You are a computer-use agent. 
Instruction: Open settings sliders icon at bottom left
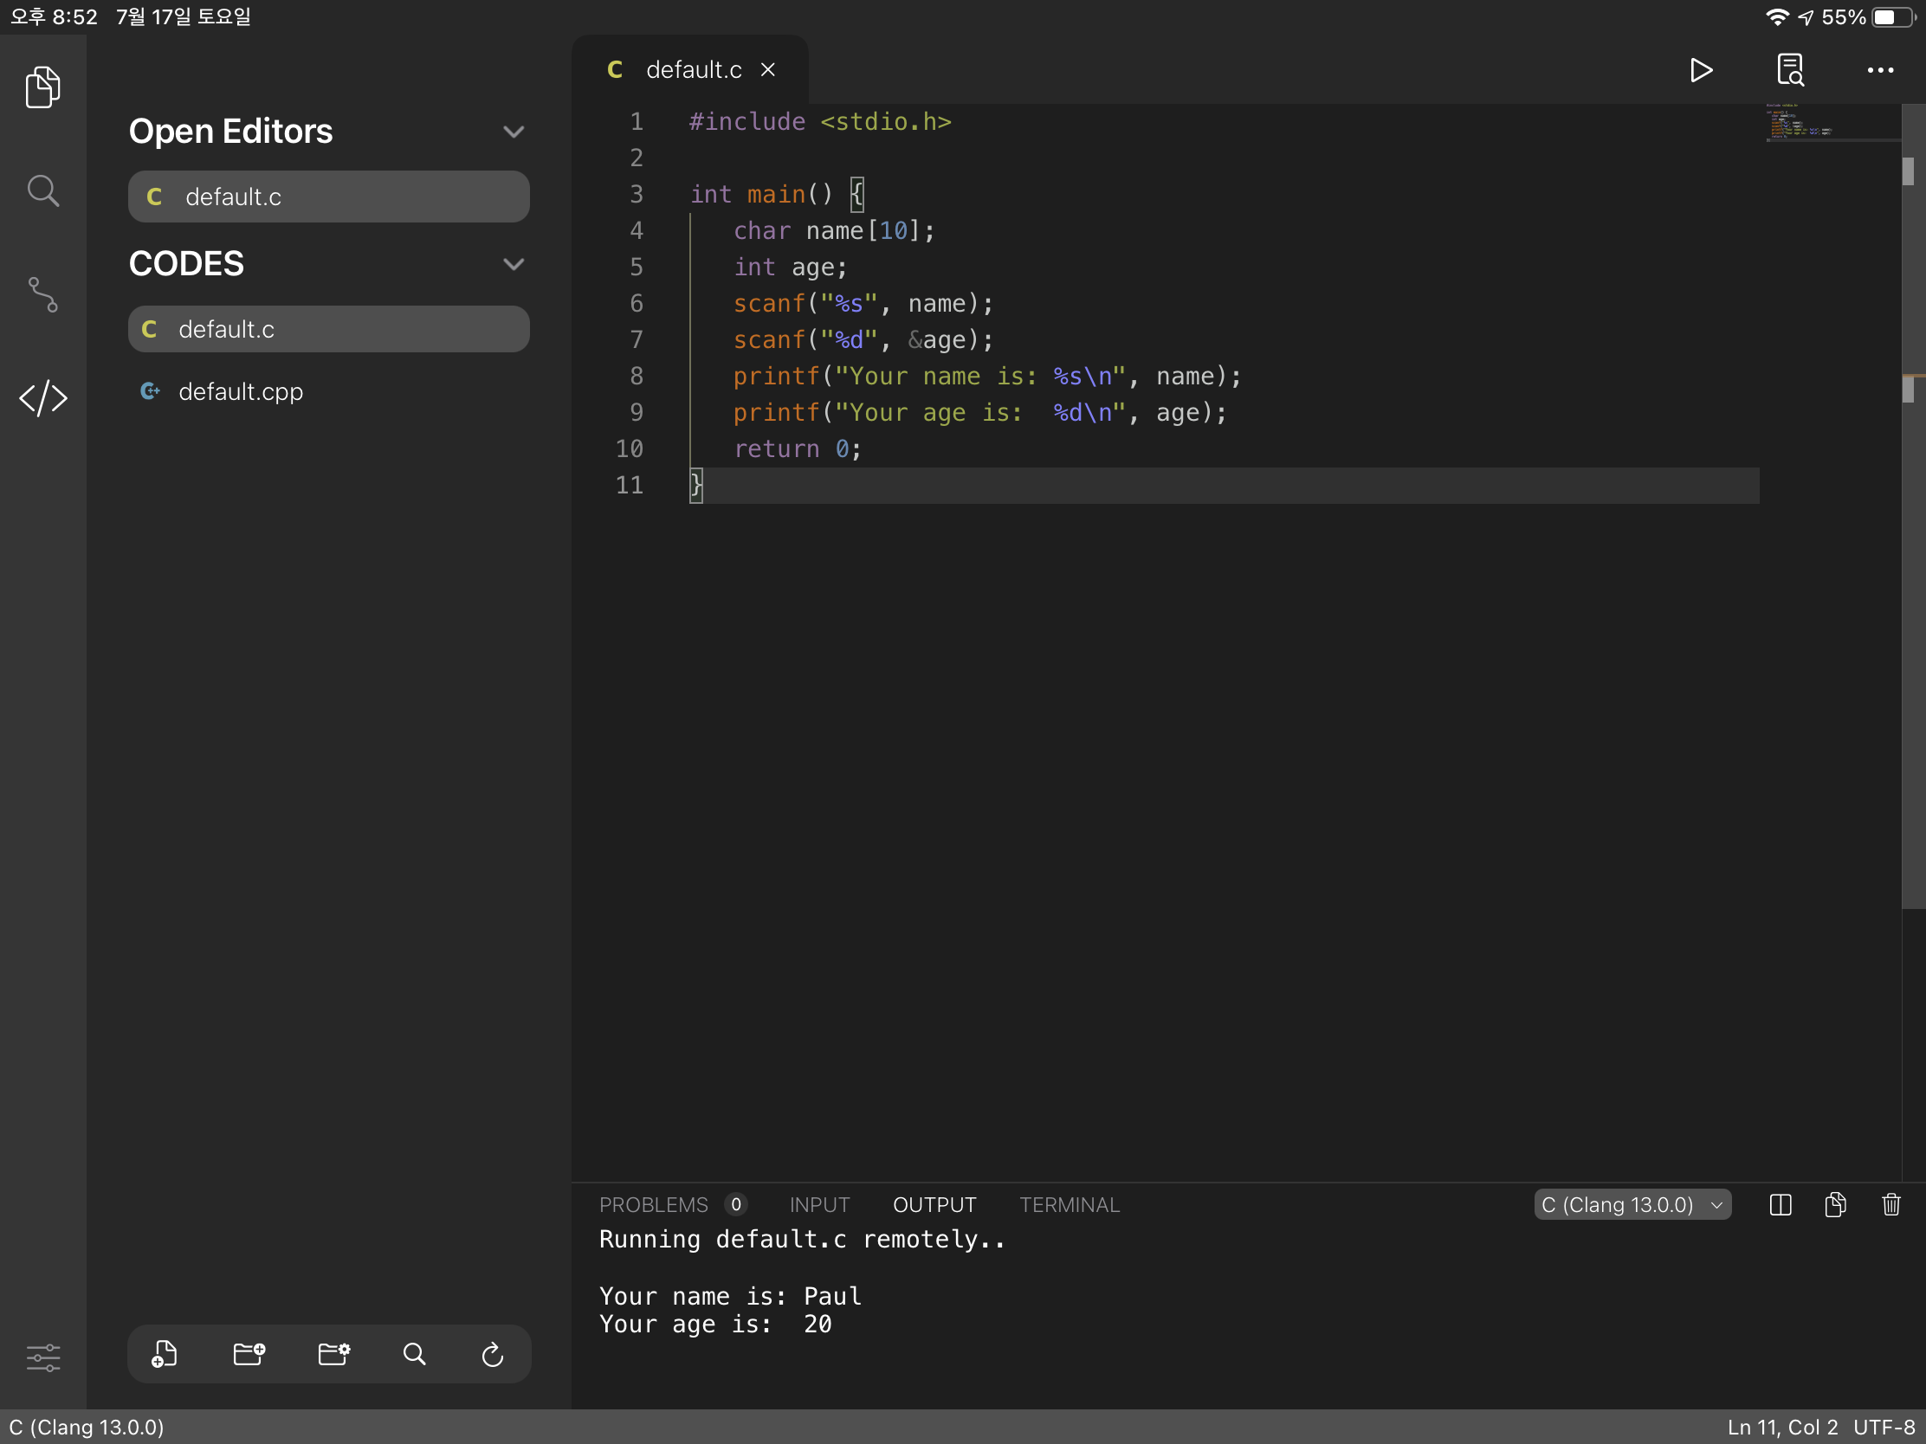coord(42,1356)
